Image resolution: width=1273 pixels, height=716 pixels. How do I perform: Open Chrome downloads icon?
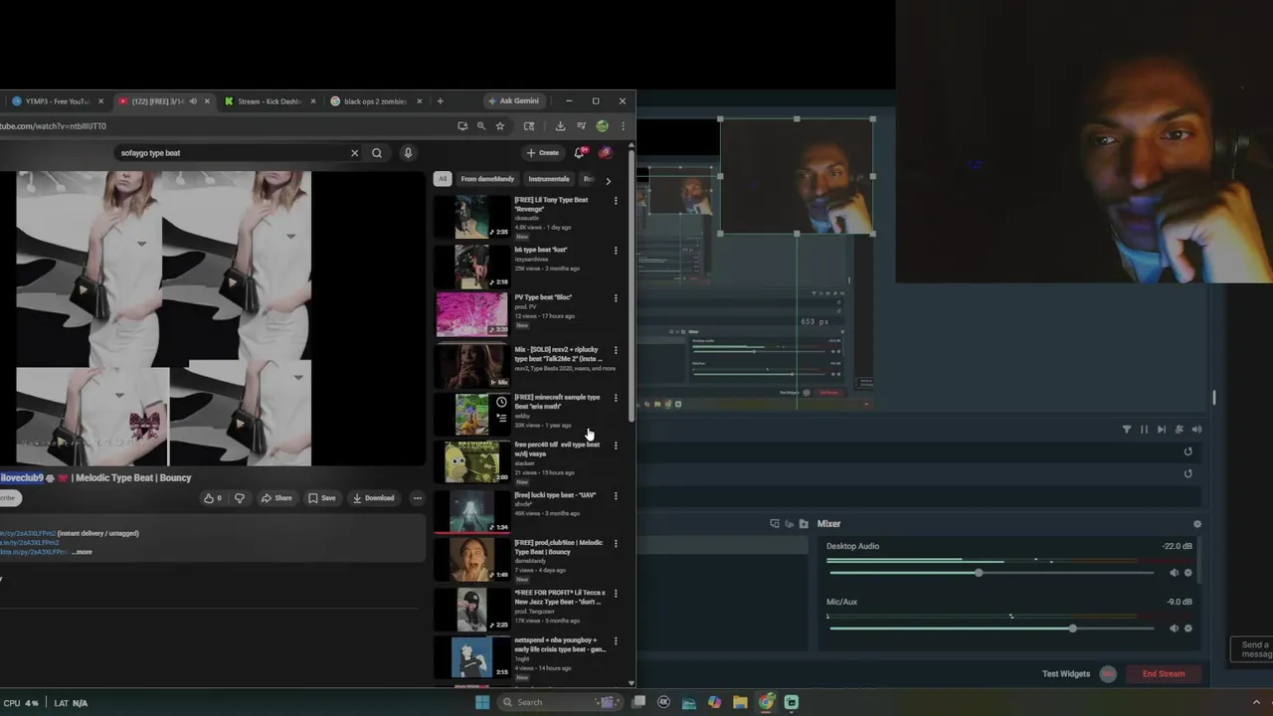point(560,126)
